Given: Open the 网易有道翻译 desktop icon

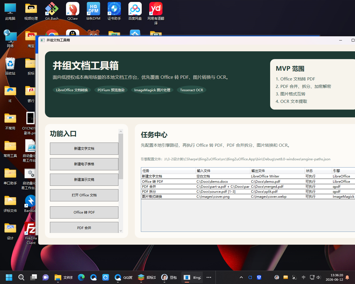Looking at the screenshot, I should 156,14.
